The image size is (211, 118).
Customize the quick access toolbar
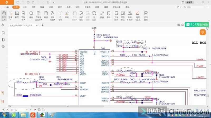[x=54, y=2]
